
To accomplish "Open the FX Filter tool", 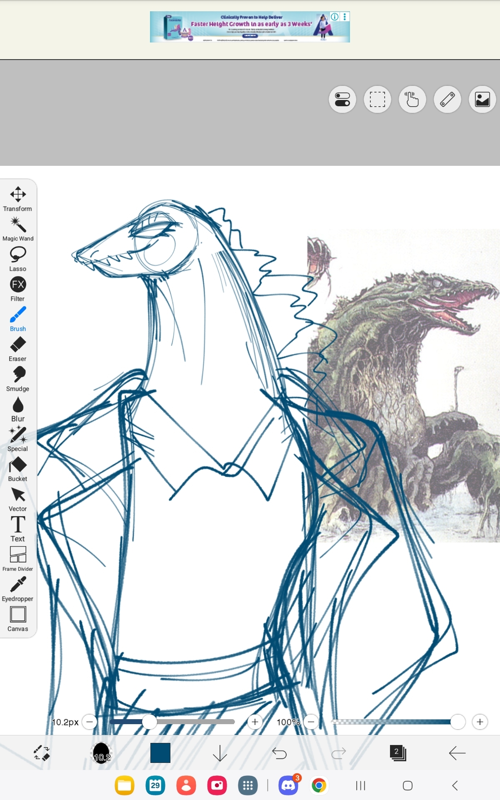I will [18, 289].
